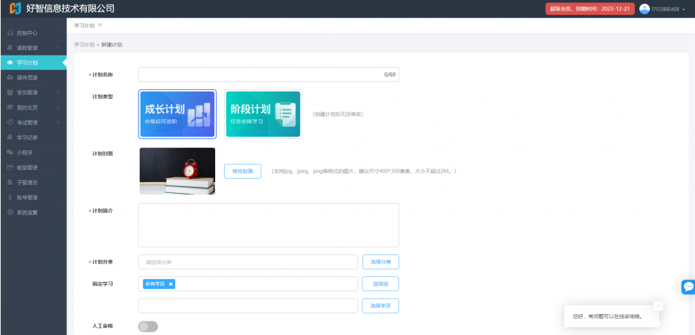Select the 成长计划 plan type card

click(177, 114)
